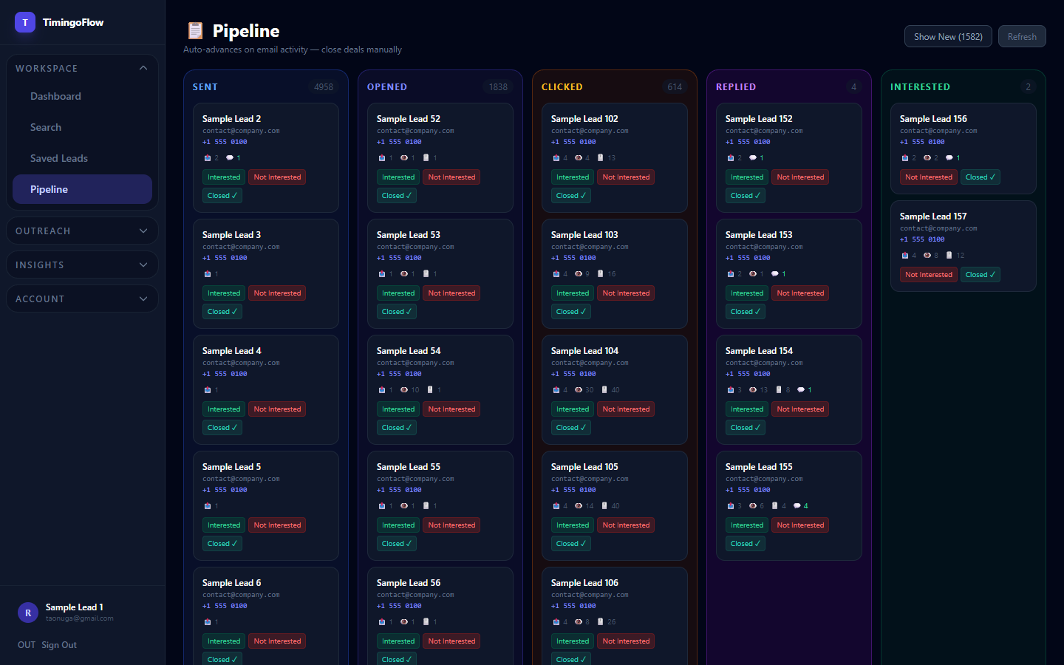Image resolution: width=1064 pixels, height=665 pixels.
Task: Collapse the Workspace section chevron
Action: coord(143,68)
